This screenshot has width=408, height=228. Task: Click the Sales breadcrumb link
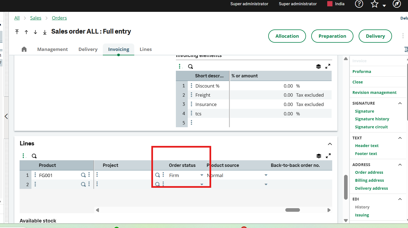[36, 18]
